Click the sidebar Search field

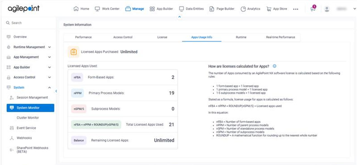coord(29,23)
